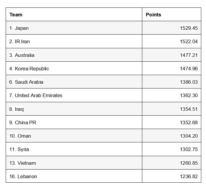Click the '10. Oman' team cell
Image resolution: width=206 pixels, height=188 pixels.
click(20, 136)
